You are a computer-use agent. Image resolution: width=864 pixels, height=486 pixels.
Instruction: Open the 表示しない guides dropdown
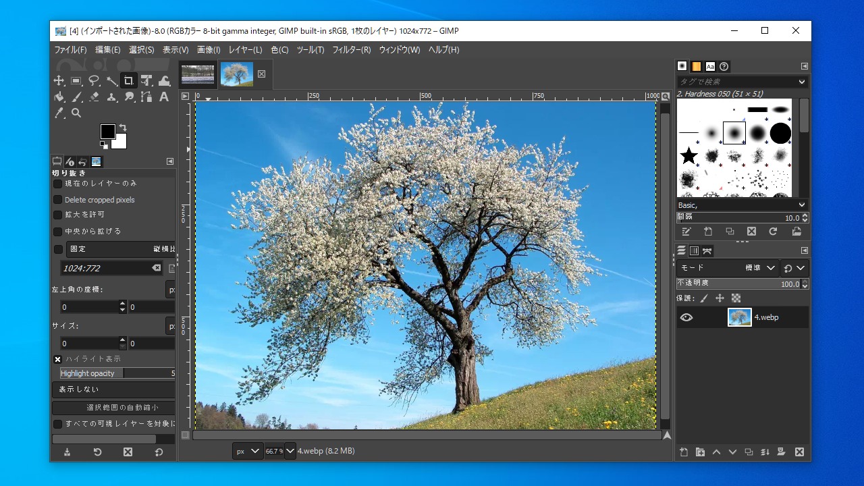coord(114,389)
